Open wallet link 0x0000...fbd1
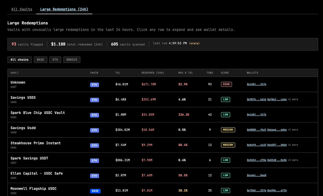The height and width of the screenshot is (196, 323). [x=257, y=130]
